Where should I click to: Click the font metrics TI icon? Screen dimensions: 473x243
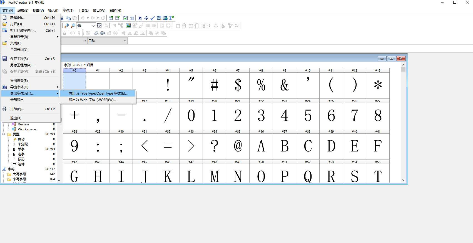[132, 18]
